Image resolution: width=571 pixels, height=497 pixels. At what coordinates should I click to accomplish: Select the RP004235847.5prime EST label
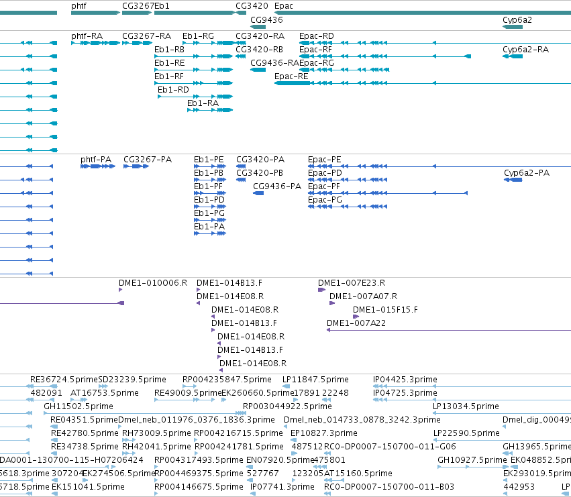227,380
